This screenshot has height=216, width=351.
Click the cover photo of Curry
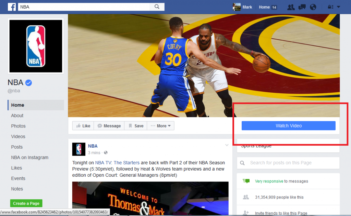pos(204,65)
